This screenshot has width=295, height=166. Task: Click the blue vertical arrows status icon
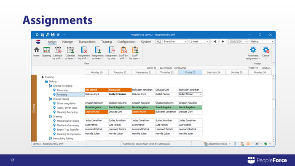pyautogui.click(x=235, y=144)
